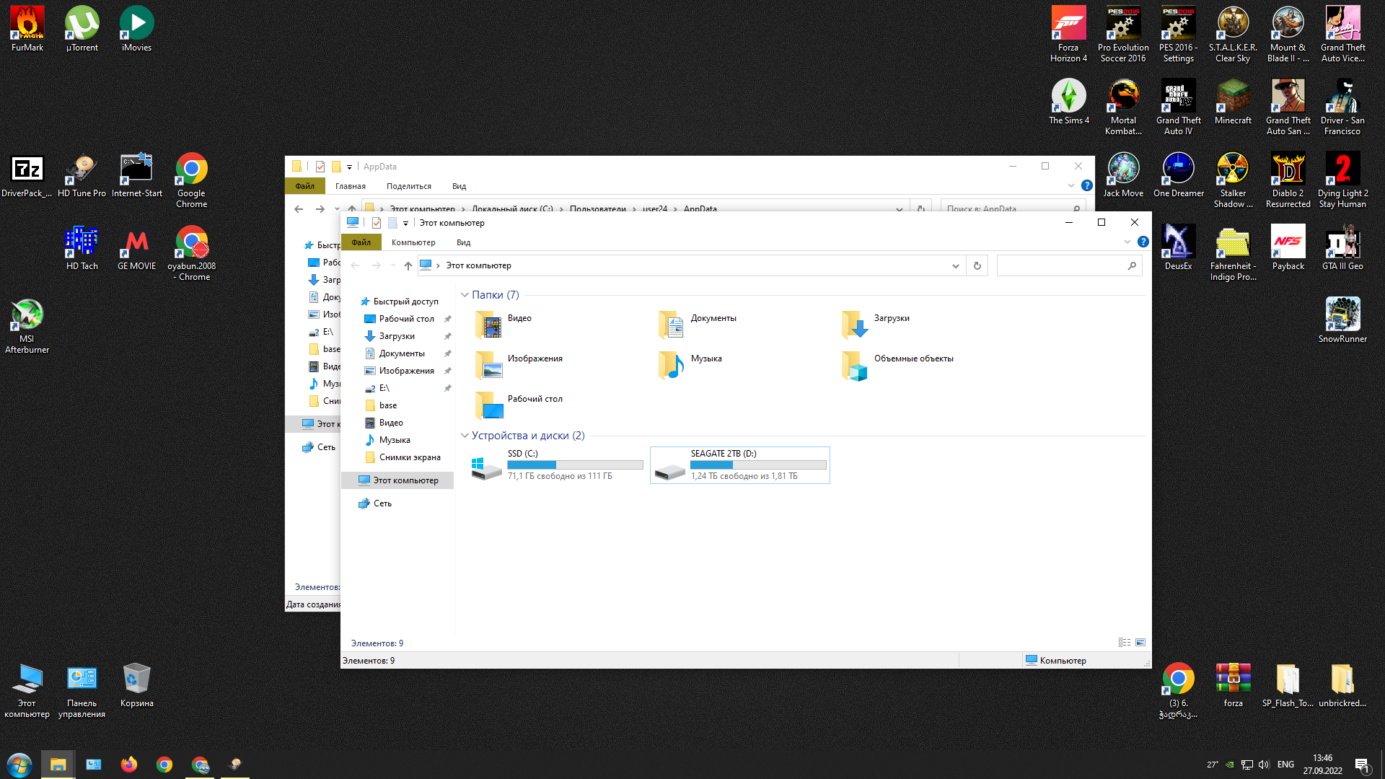This screenshot has height=779, width=1385.
Task: Click the refresh button in address bar
Action: pos(977,266)
